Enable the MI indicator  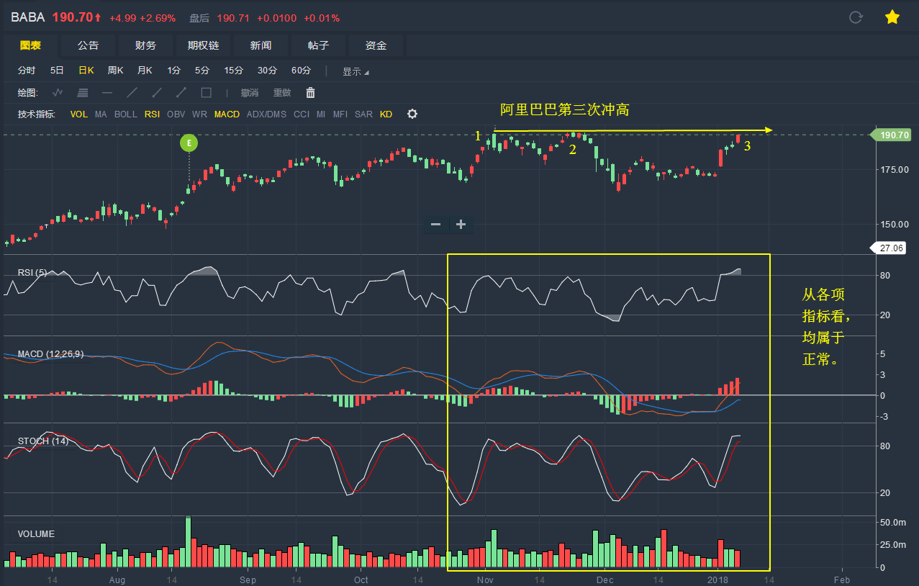321,114
